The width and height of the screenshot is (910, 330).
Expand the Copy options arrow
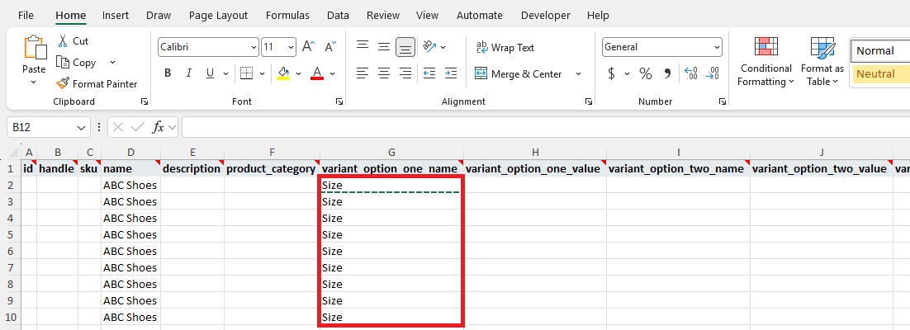pos(112,62)
